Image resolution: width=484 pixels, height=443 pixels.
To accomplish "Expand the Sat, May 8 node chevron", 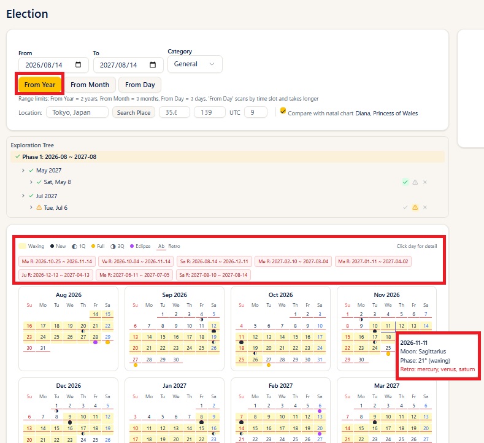I will click(31, 182).
